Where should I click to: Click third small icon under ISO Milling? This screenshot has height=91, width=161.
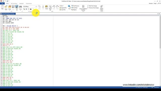click(28, 9)
